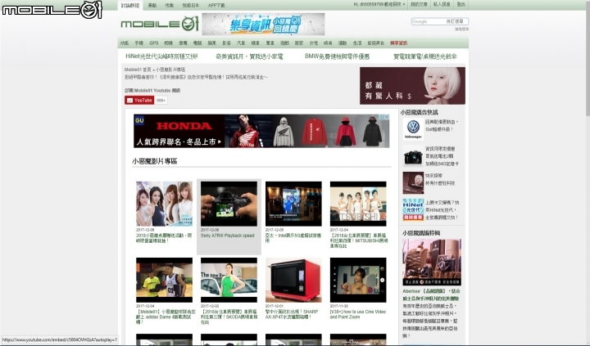The width and height of the screenshot is (590, 346).
Task: Click the V30+ how to use Cine Video title
Action: point(358,314)
